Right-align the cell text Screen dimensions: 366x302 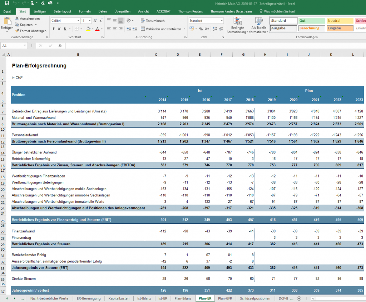[120, 29]
